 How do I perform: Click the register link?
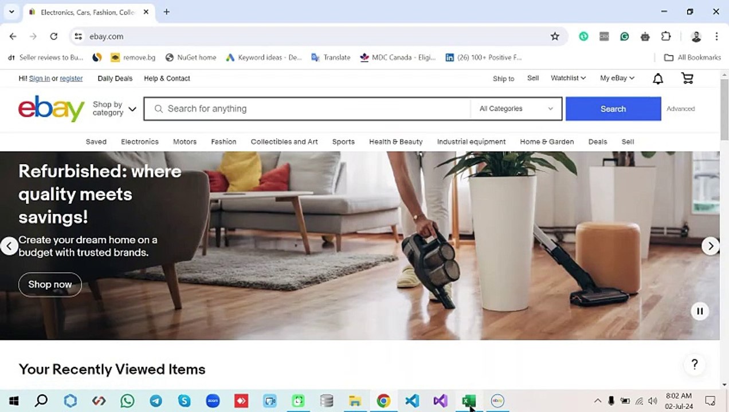71,78
